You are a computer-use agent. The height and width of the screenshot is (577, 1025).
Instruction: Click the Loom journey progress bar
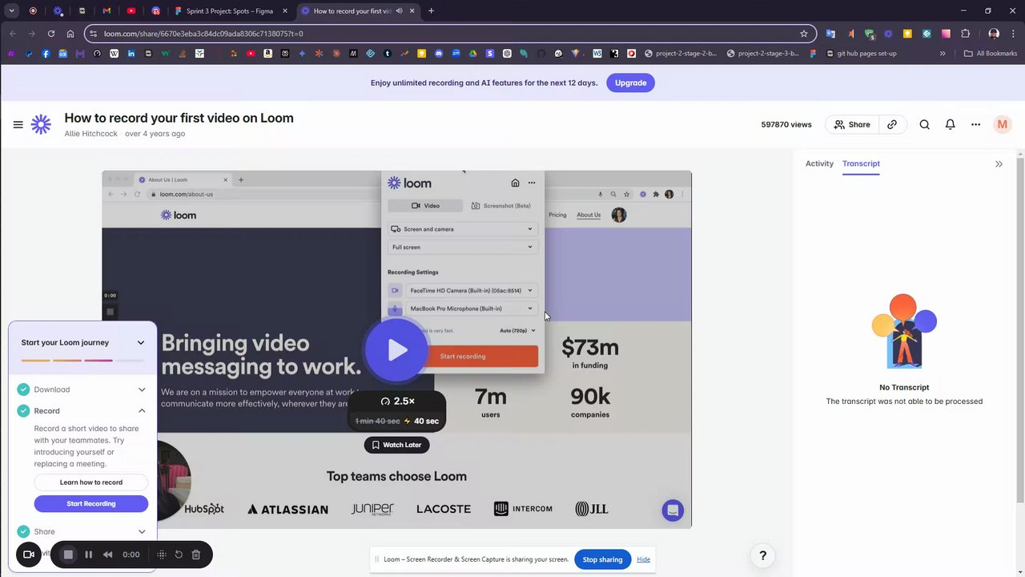[82, 361]
